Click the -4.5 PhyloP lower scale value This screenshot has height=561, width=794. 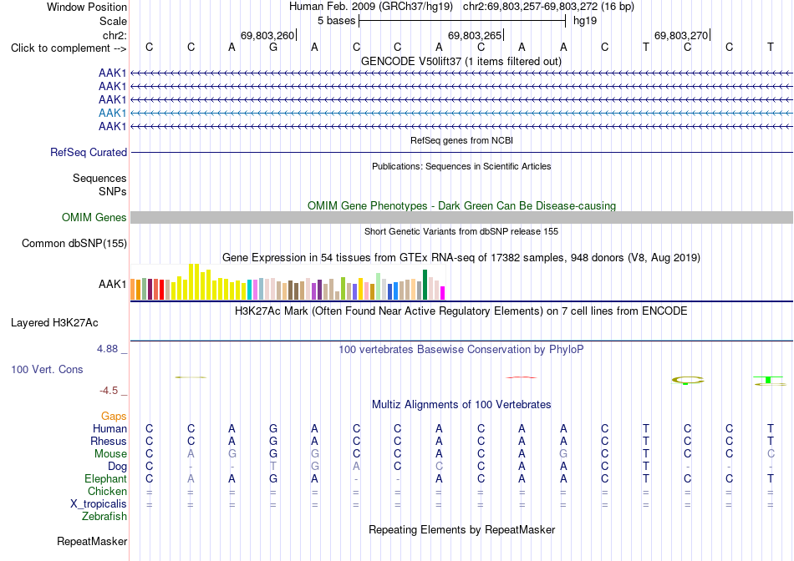pyautogui.click(x=109, y=391)
